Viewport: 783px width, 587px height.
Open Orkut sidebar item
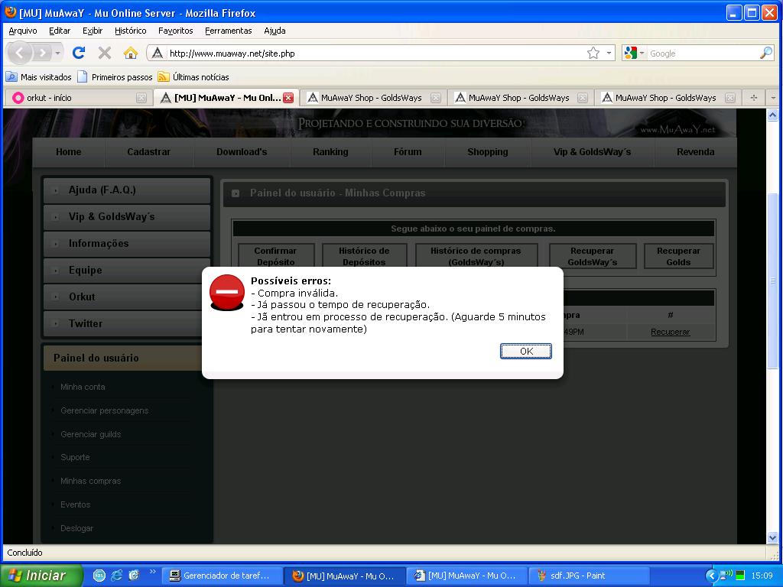(x=127, y=297)
